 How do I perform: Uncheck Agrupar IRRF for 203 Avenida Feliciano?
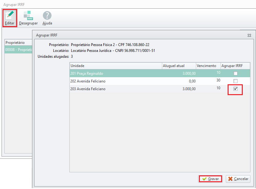(235, 89)
